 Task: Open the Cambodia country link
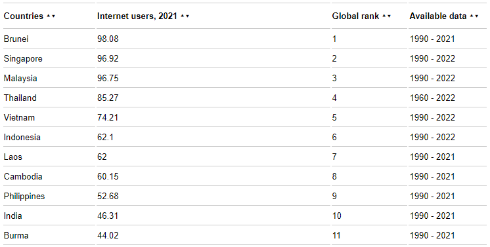click(x=23, y=176)
